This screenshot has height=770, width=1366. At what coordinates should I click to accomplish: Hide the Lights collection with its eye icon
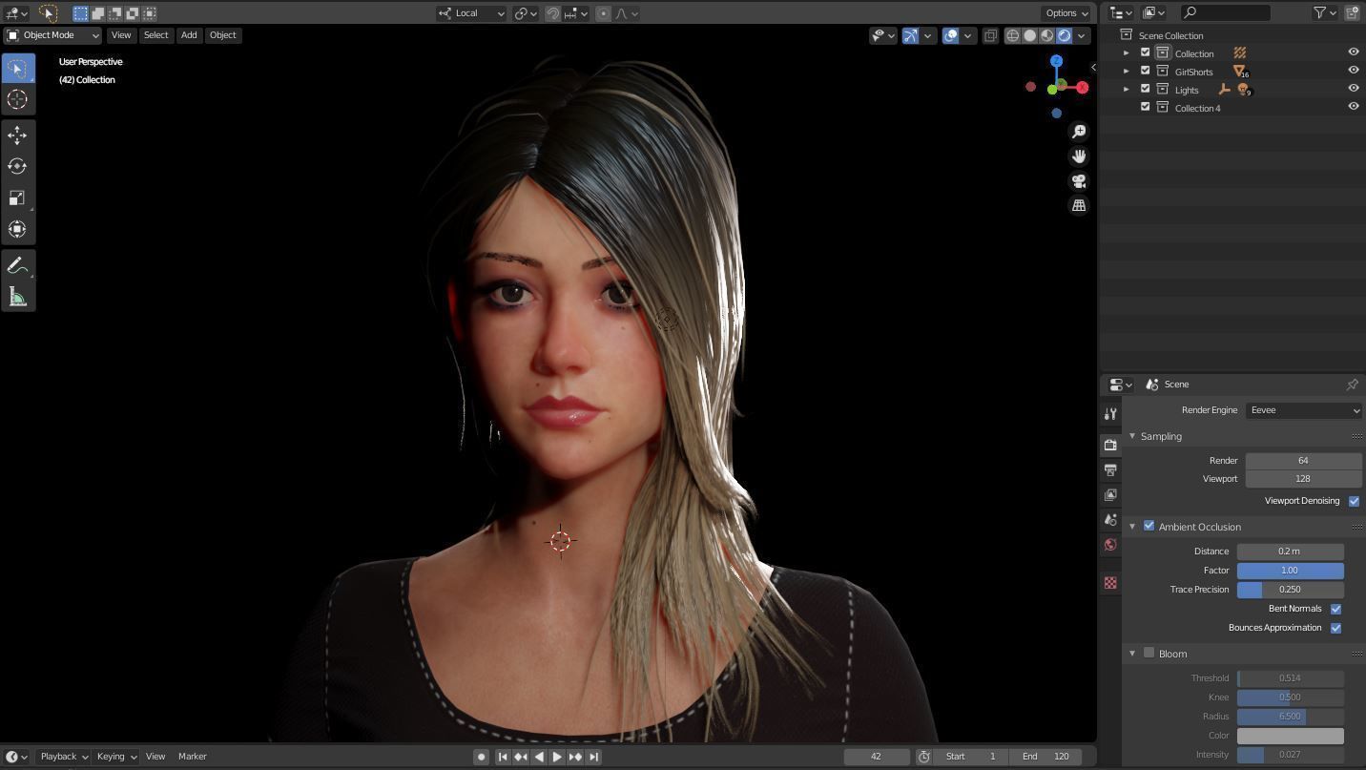[x=1353, y=89]
